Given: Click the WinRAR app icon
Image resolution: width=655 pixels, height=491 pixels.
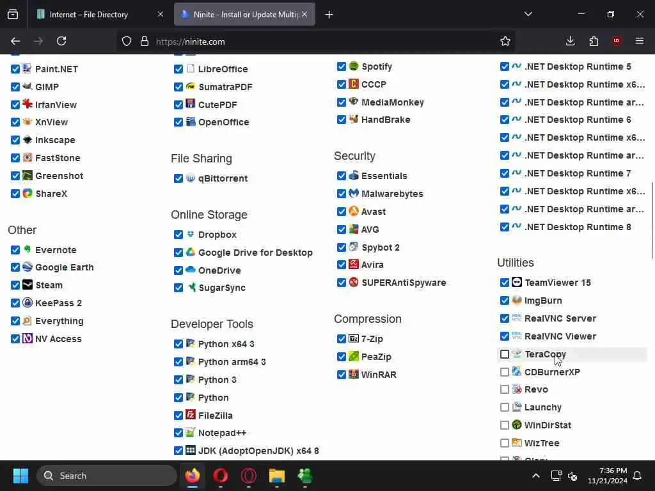Looking at the screenshot, I should (353, 374).
